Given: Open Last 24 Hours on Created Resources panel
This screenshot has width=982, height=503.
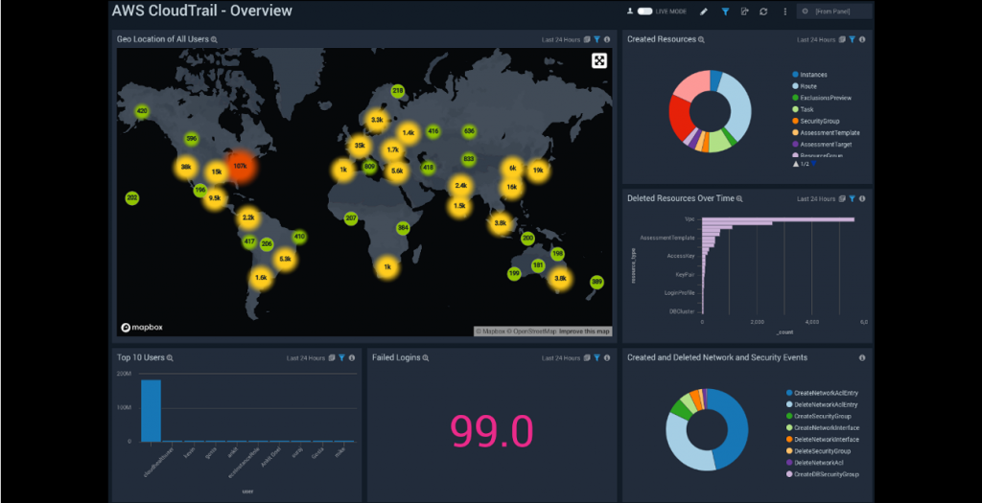Looking at the screenshot, I should tap(816, 39).
